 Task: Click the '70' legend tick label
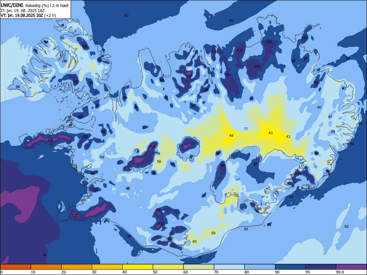(216, 272)
